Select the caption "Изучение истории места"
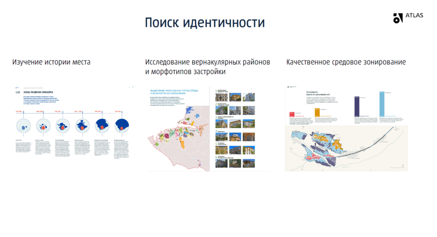The height and width of the screenshot is (237, 437). tap(51, 62)
